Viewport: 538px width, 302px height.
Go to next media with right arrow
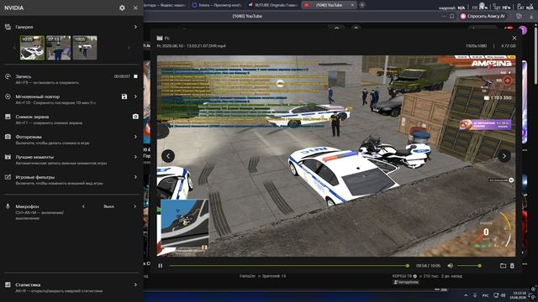[504, 156]
